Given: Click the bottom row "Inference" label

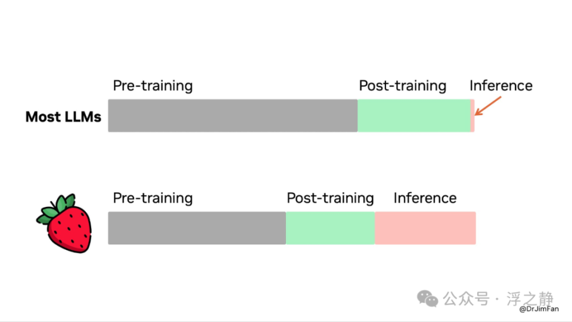Looking at the screenshot, I should 425,198.
